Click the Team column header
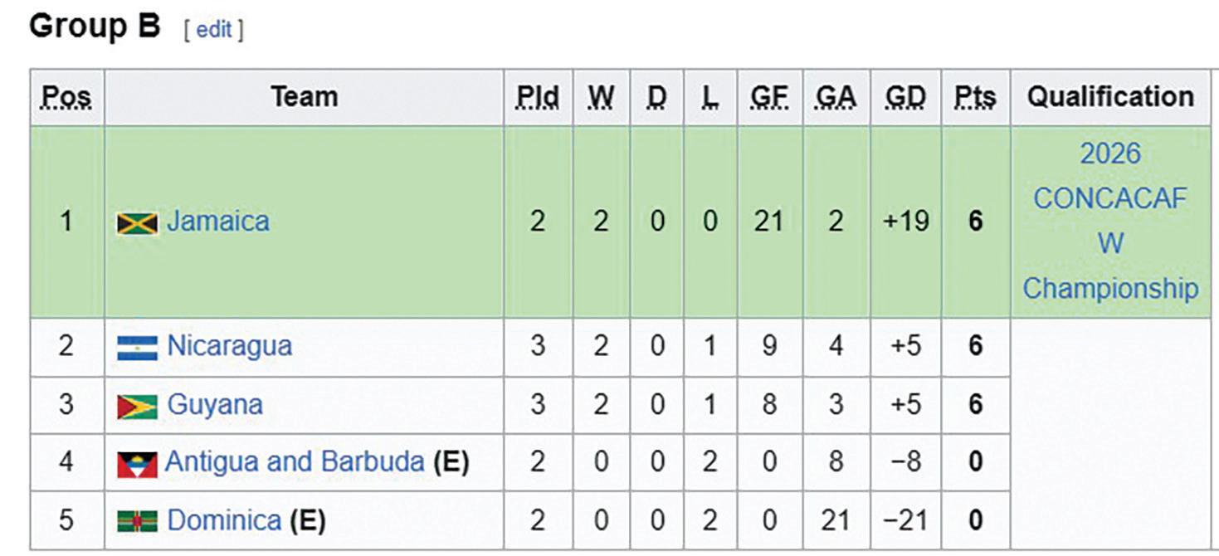1219x556 pixels. click(x=304, y=97)
